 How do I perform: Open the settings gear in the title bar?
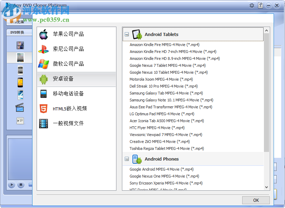tap(252, 6)
